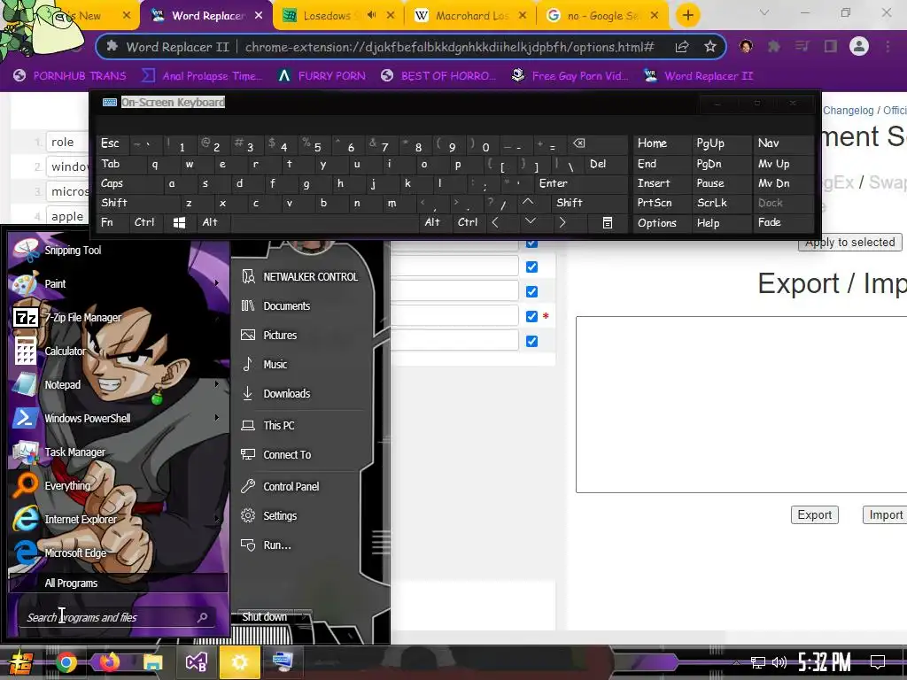The height and width of the screenshot is (680, 907).
Task: Open File Explorer from the taskbar
Action: point(152,662)
